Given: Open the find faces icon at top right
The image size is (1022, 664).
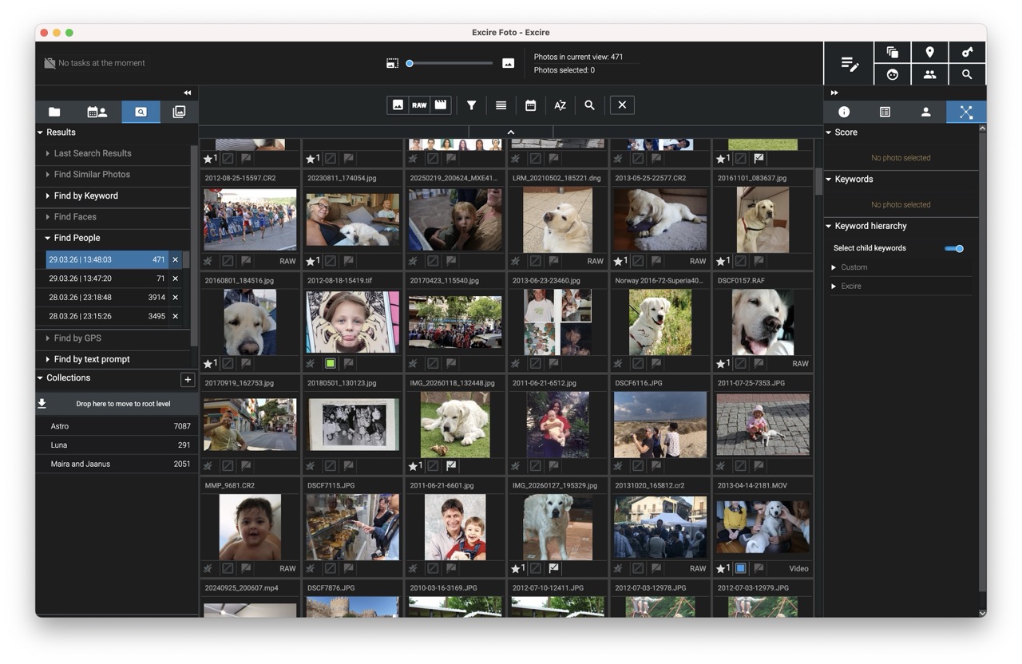Looking at the screenshot, I should tap(893, 74).
